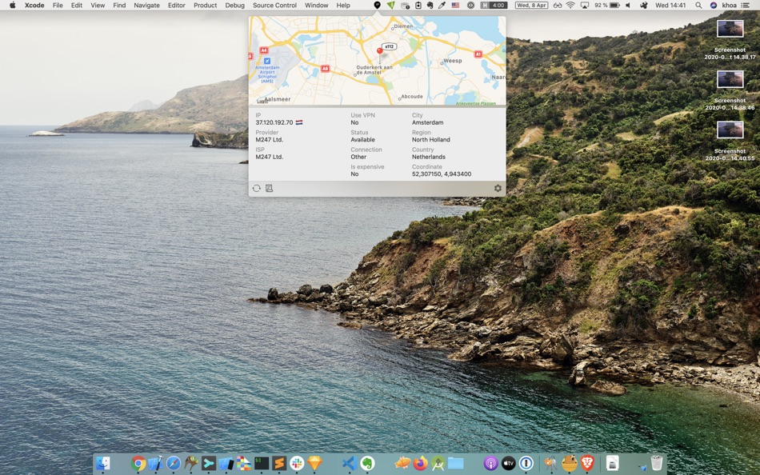Screen dimensions: 760x475
Task: Open the battery 92% status menu
Action: (x=607, y=6)
